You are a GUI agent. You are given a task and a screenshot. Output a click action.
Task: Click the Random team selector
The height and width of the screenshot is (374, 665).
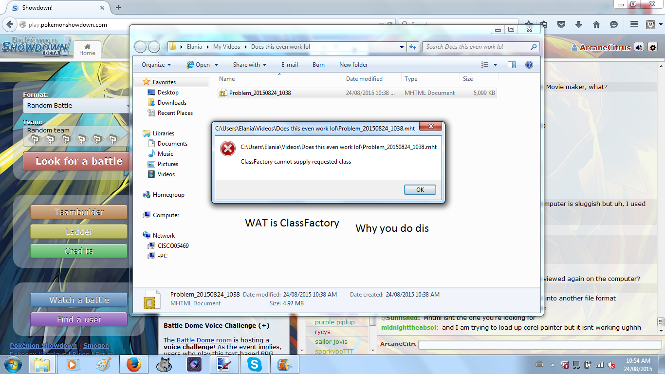(76, 135)
